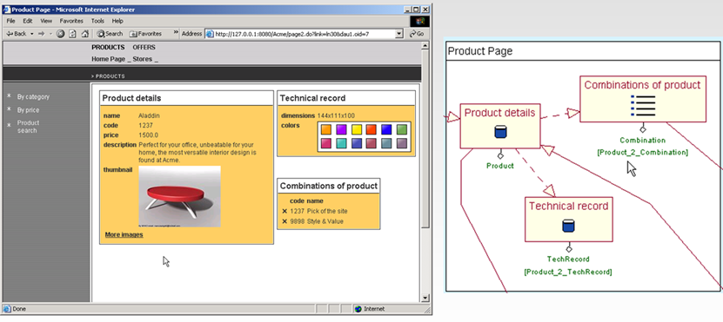The height and width of the screenshot is (322, 723).
Task: Select Technical record unit in diagram
Action: pos(568,219)
